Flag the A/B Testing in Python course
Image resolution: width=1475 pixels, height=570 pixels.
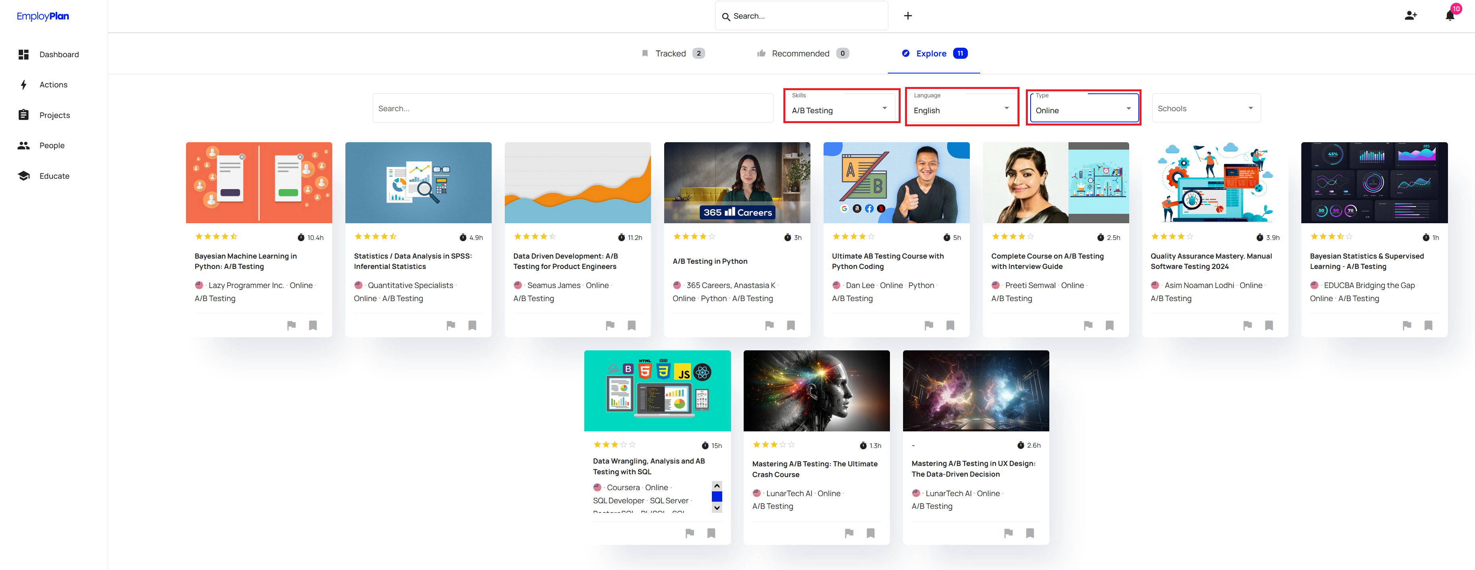tap(769, 326)
